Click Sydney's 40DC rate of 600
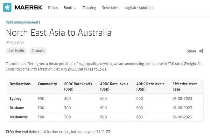The height and width of the screenshot is (138, 210). [x=103, y=99]
